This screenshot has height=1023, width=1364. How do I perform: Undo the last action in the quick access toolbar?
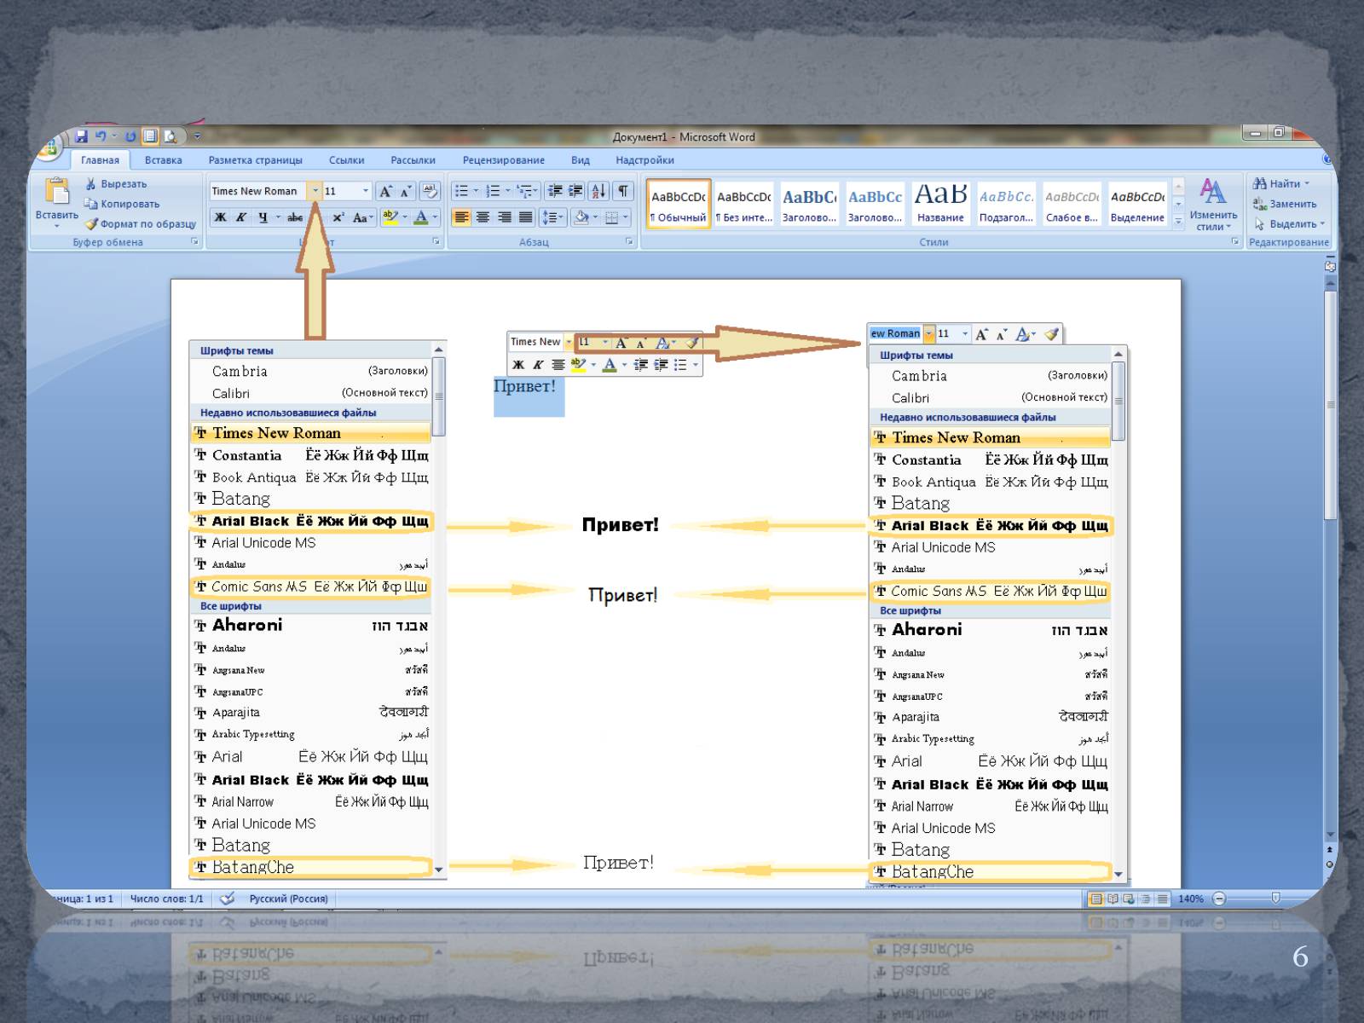[101, 136]
